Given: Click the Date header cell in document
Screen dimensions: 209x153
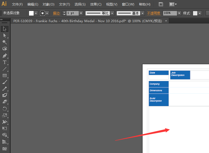Looking at the screenshot, I should click(x=159, y=73).
